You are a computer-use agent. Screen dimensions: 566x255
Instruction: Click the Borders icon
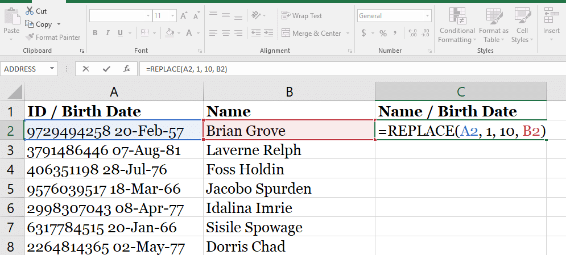144,33
